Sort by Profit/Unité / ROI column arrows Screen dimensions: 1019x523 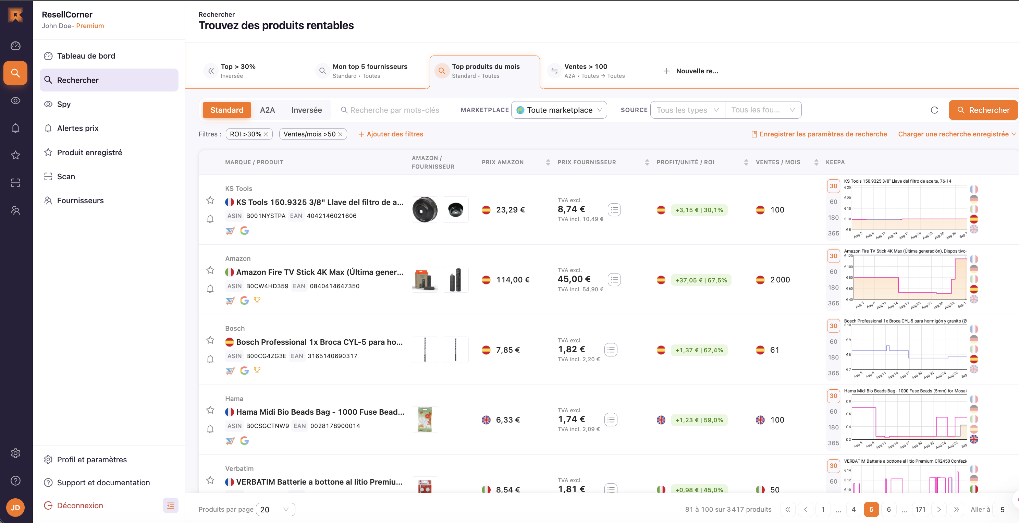746,162
